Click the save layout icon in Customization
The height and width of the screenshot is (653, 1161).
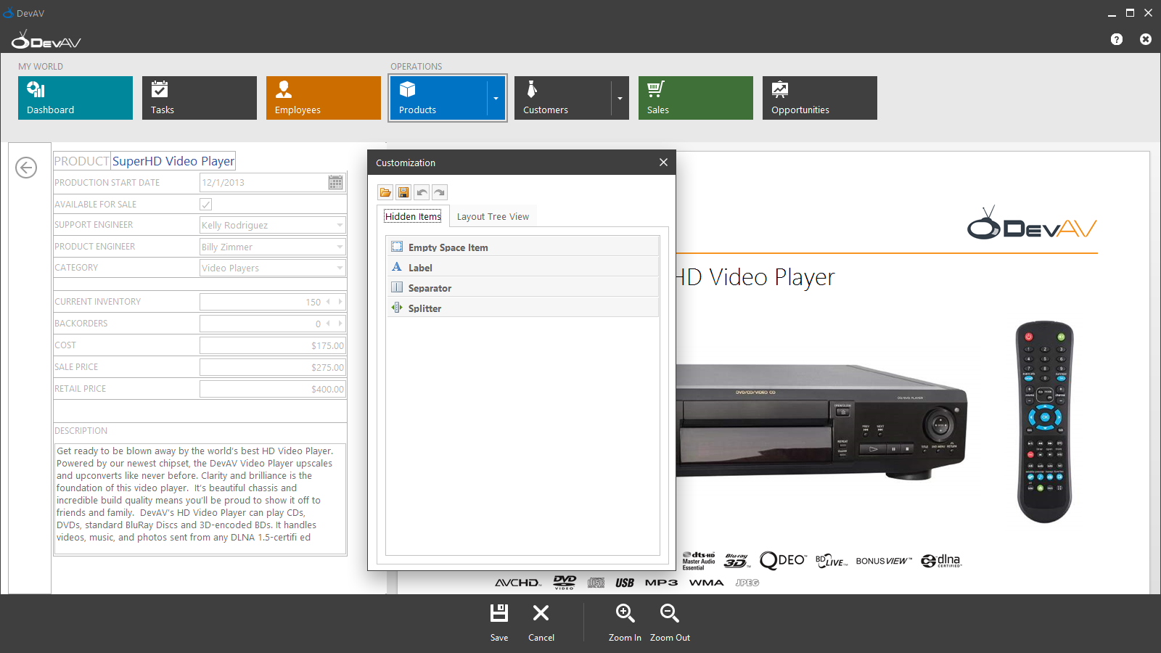[403, 192]
